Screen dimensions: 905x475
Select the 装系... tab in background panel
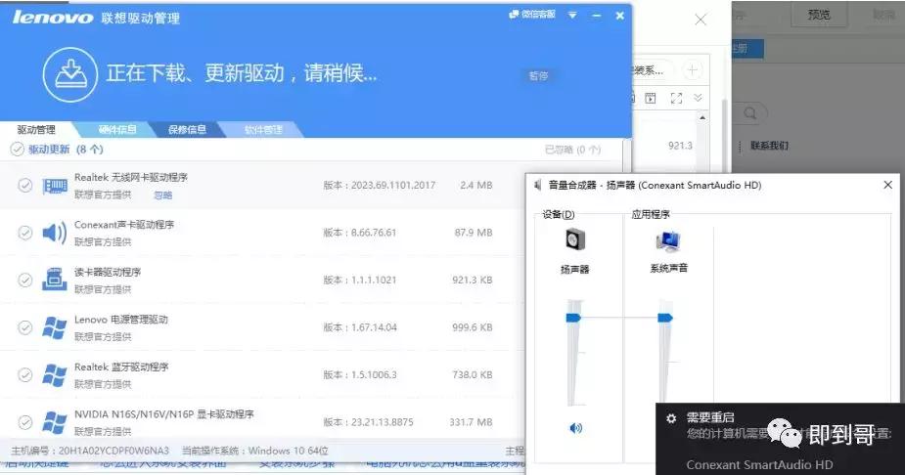coord(650,70)
